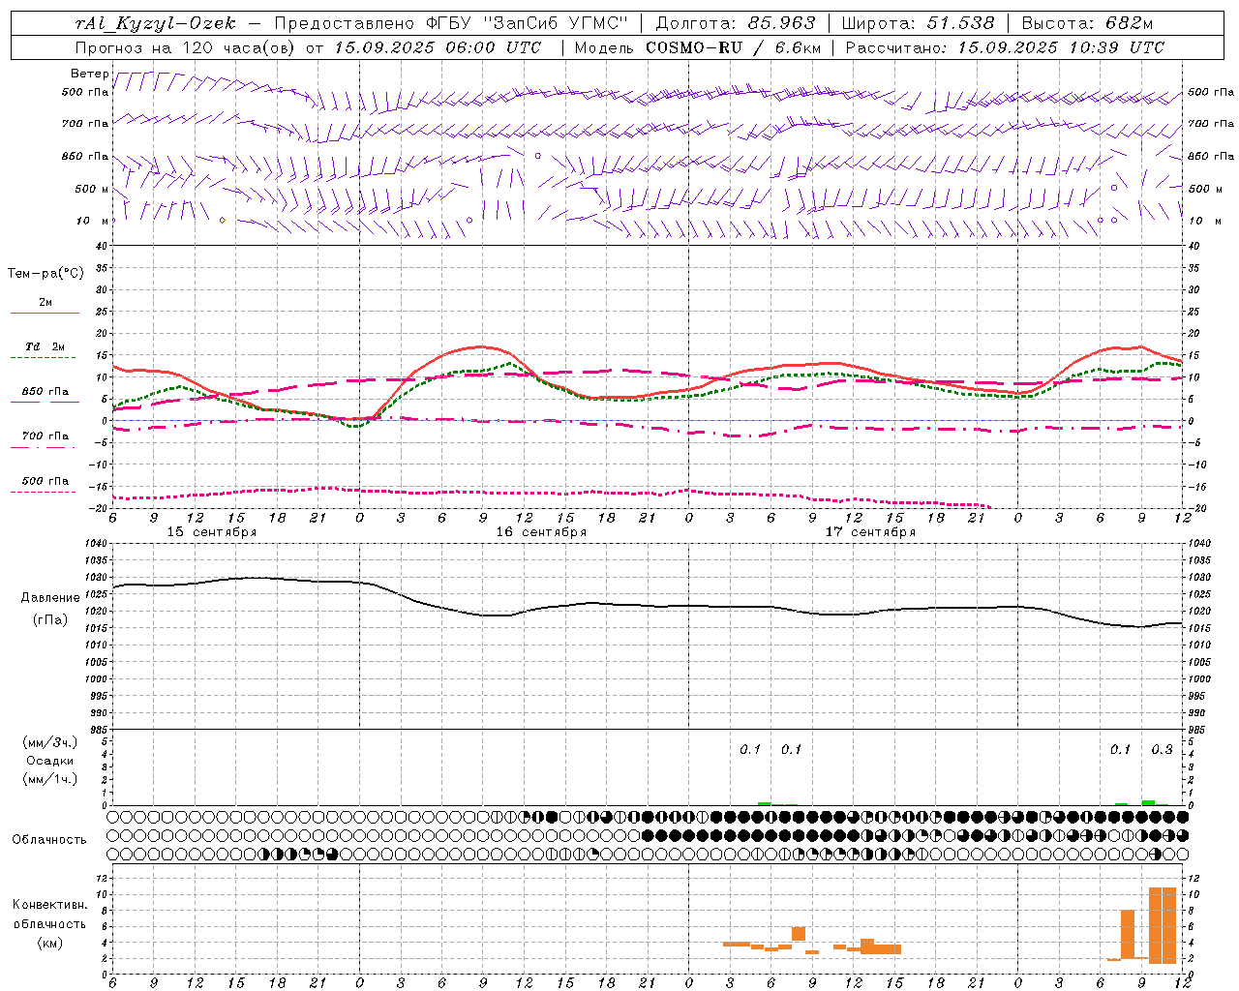Image resolution: width=1239 pixels, height=991 pixels.
Task: Click the 1040 value on left pressure axis
Action: pyautogui.click(x=94, y=544)
